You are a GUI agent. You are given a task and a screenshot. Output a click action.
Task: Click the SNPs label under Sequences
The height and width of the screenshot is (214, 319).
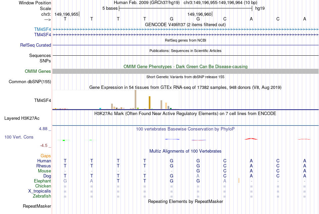45,61
